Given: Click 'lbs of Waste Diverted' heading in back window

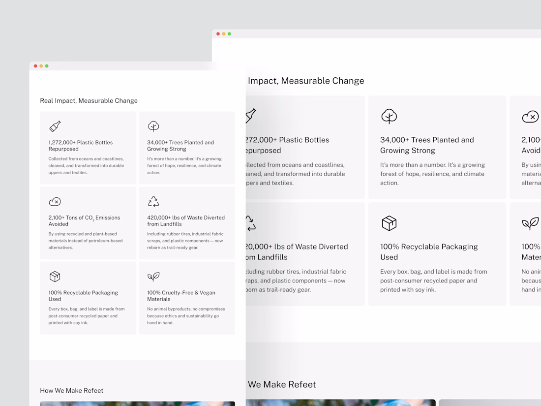Looking at the screenshot, I should pos(297,251).
